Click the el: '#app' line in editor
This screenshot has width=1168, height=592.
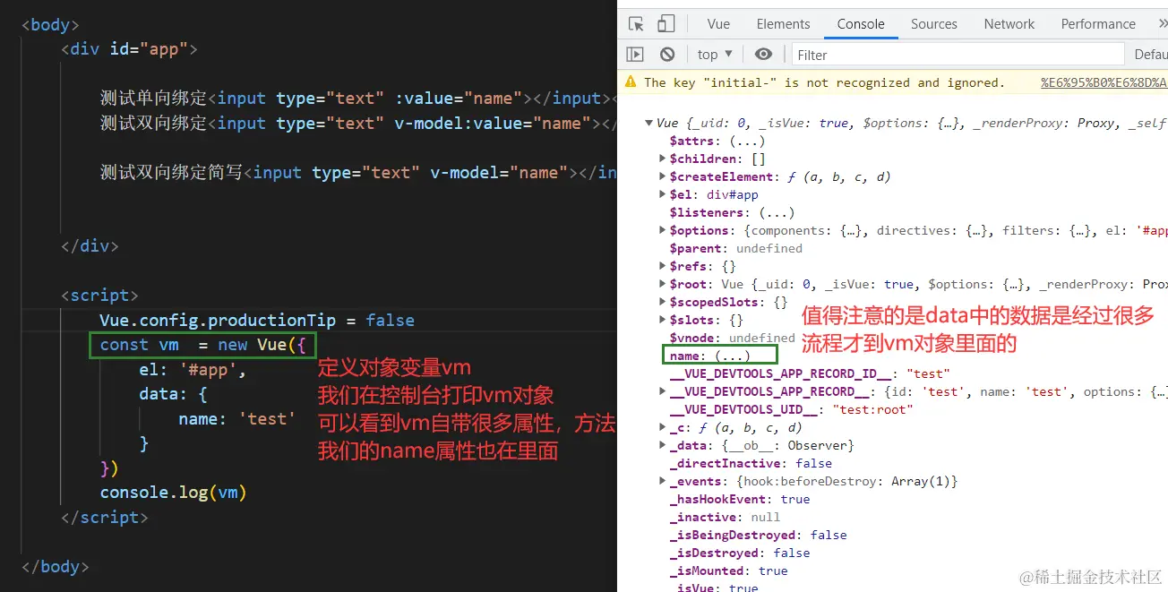point(192,369)
